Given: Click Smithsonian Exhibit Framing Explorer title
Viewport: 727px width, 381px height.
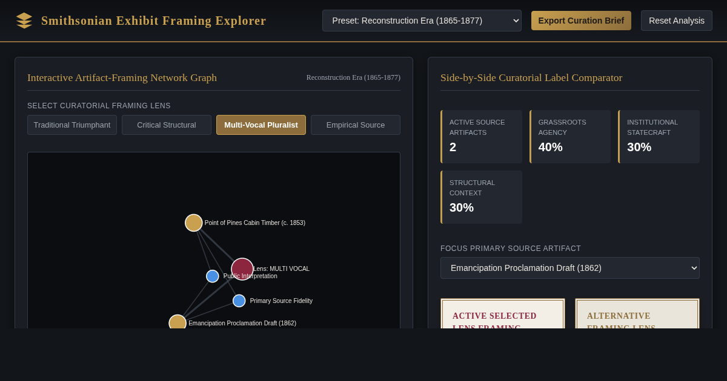Looking at the screenshot, I should click(154, 21).
